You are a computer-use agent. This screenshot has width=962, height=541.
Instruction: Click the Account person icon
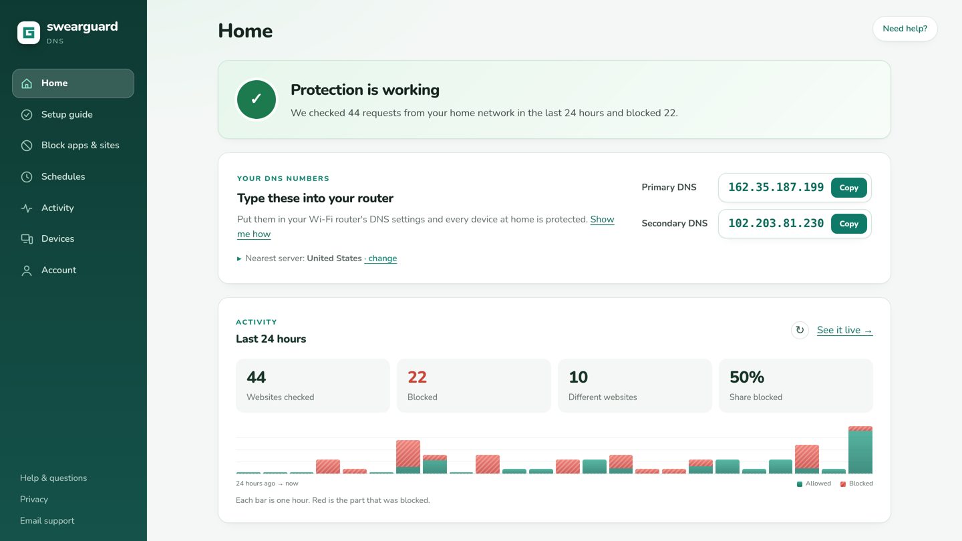point(27,270)
